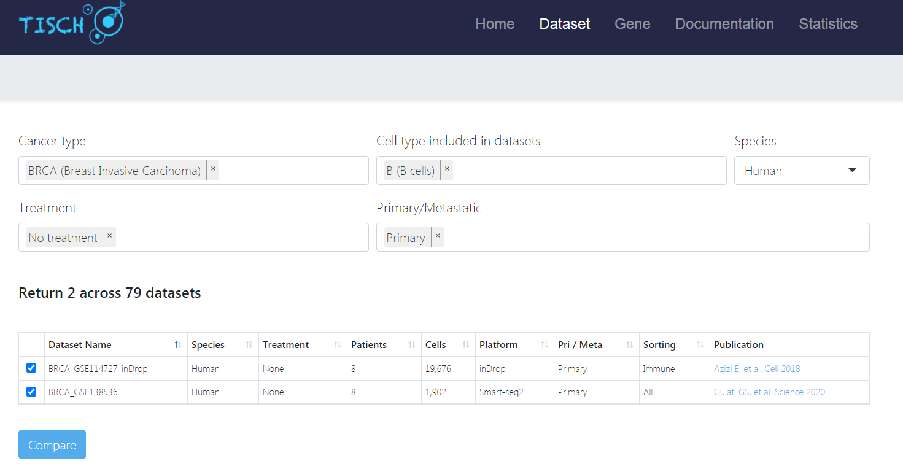
Task: Open the Primary/Metastatic selection field
Action: coord(623,237)
